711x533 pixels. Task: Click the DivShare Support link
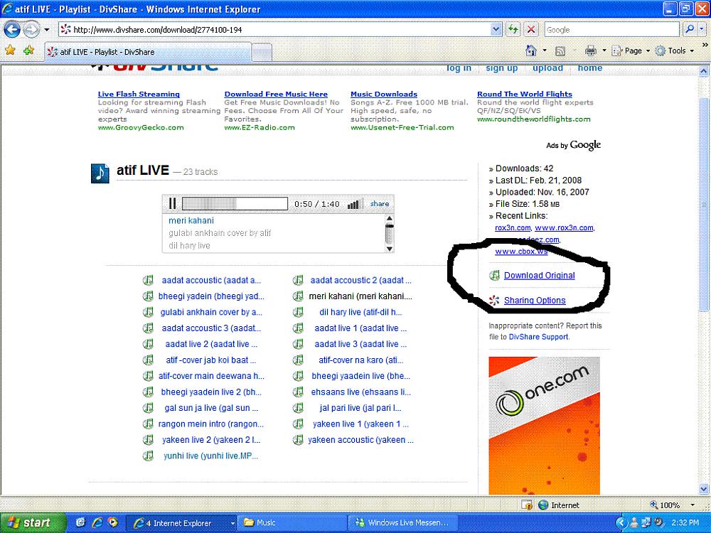point(538,337)
